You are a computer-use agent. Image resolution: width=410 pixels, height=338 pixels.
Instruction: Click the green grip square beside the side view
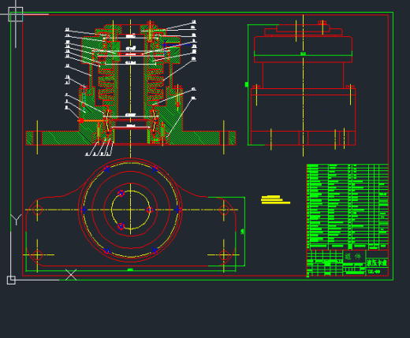click(x=247, y=84)
